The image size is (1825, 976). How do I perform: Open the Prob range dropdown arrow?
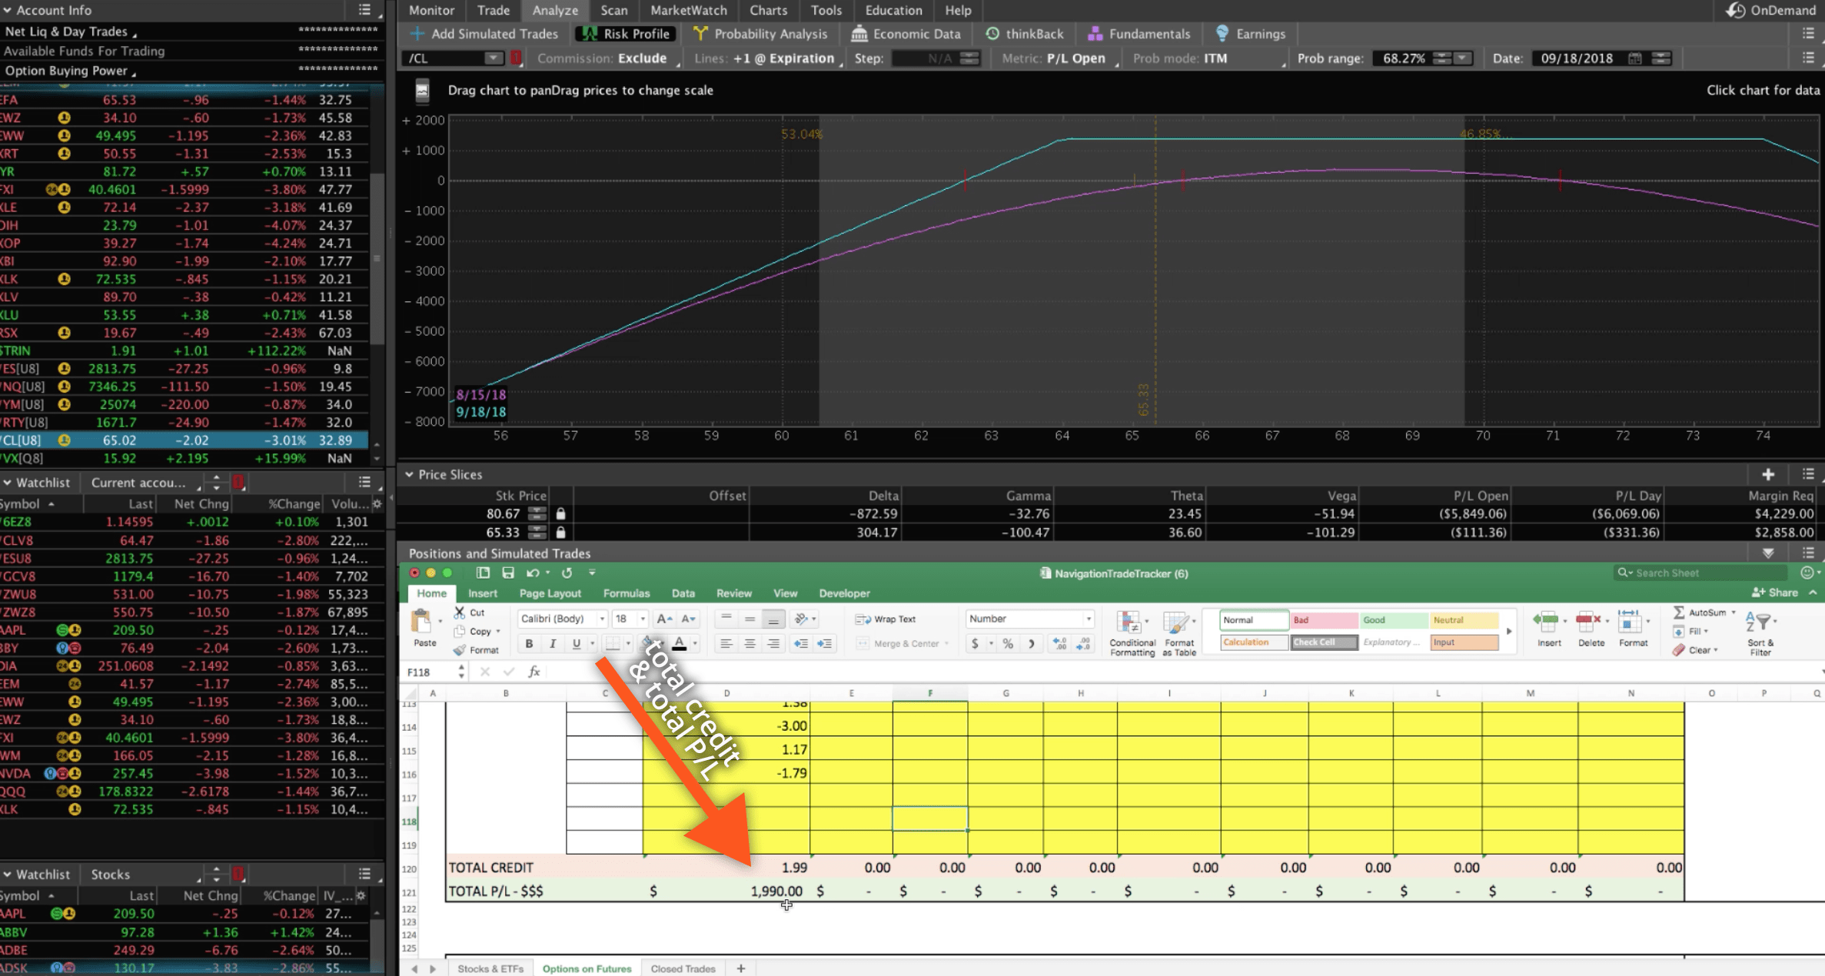click(x=1463, y=58)
